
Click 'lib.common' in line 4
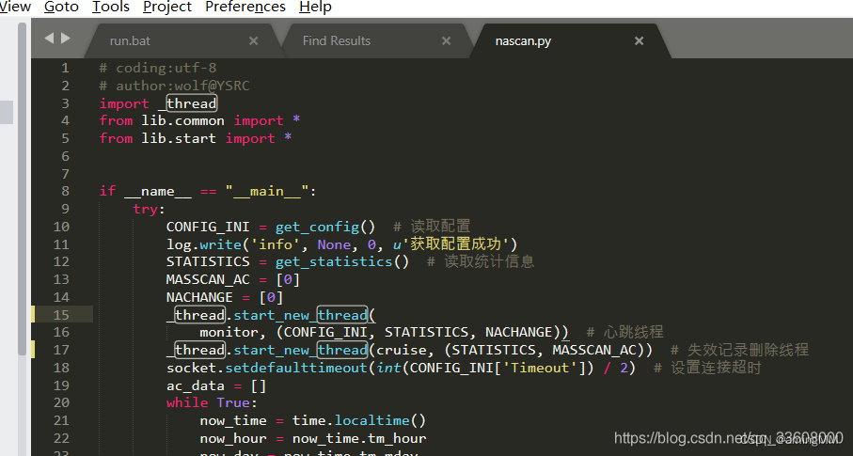coord(182,120)
